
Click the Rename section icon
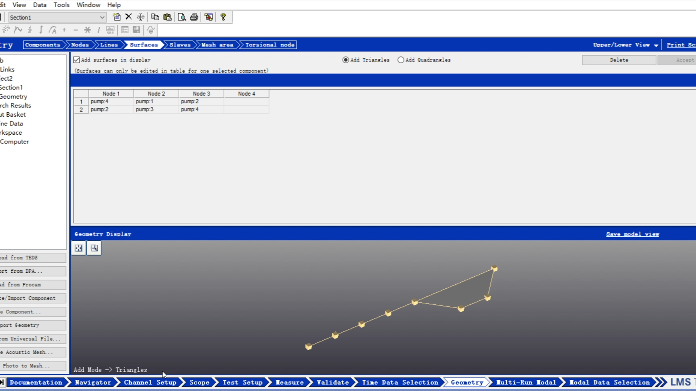(x=140, y=17)
